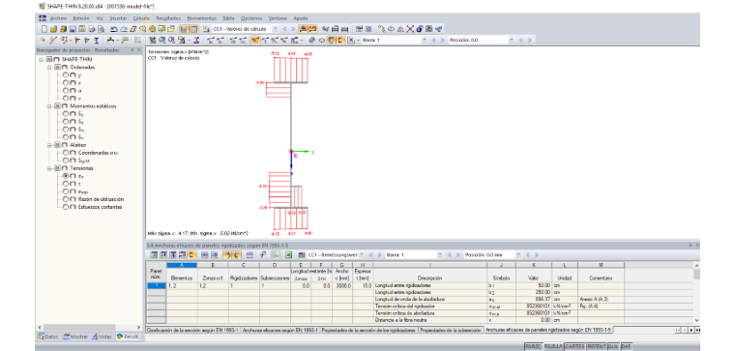Click the Save diskette icon
The width and height of the screenshot is (735, 351).
pos(73,29)
